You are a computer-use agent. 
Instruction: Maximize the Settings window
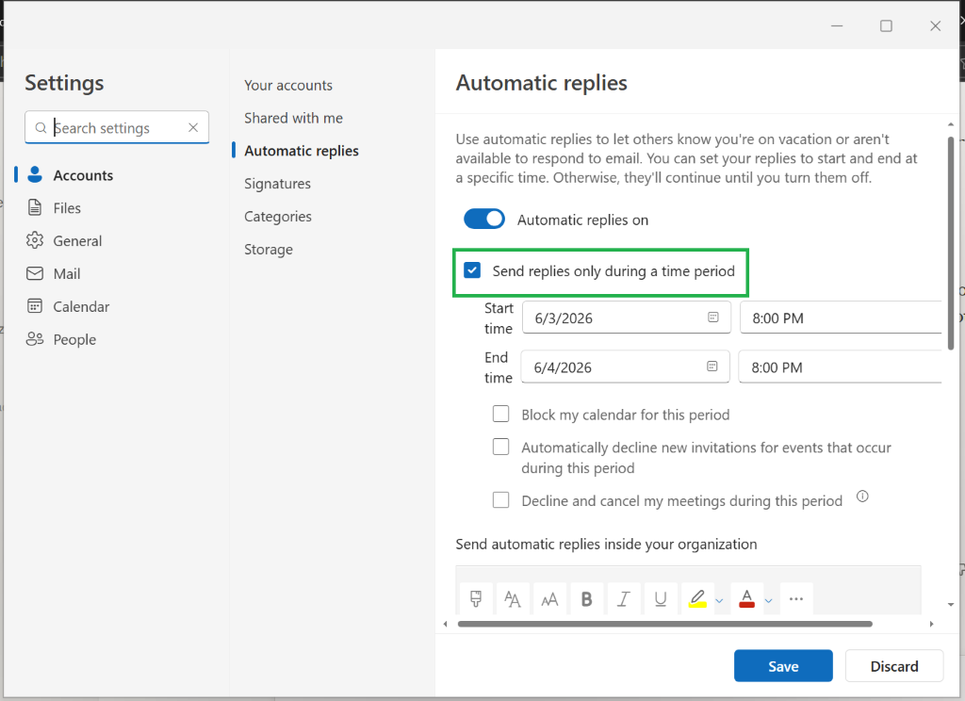886,25
